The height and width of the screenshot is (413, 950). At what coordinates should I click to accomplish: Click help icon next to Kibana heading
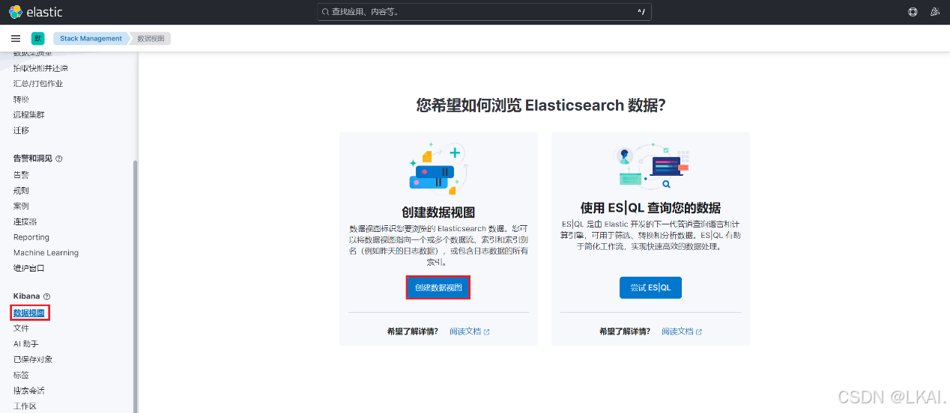pyautogui.click(x=46, y=296)
